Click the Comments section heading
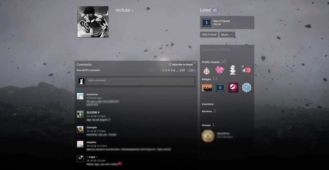Screen dimensions: 329x170 (84, 65)
